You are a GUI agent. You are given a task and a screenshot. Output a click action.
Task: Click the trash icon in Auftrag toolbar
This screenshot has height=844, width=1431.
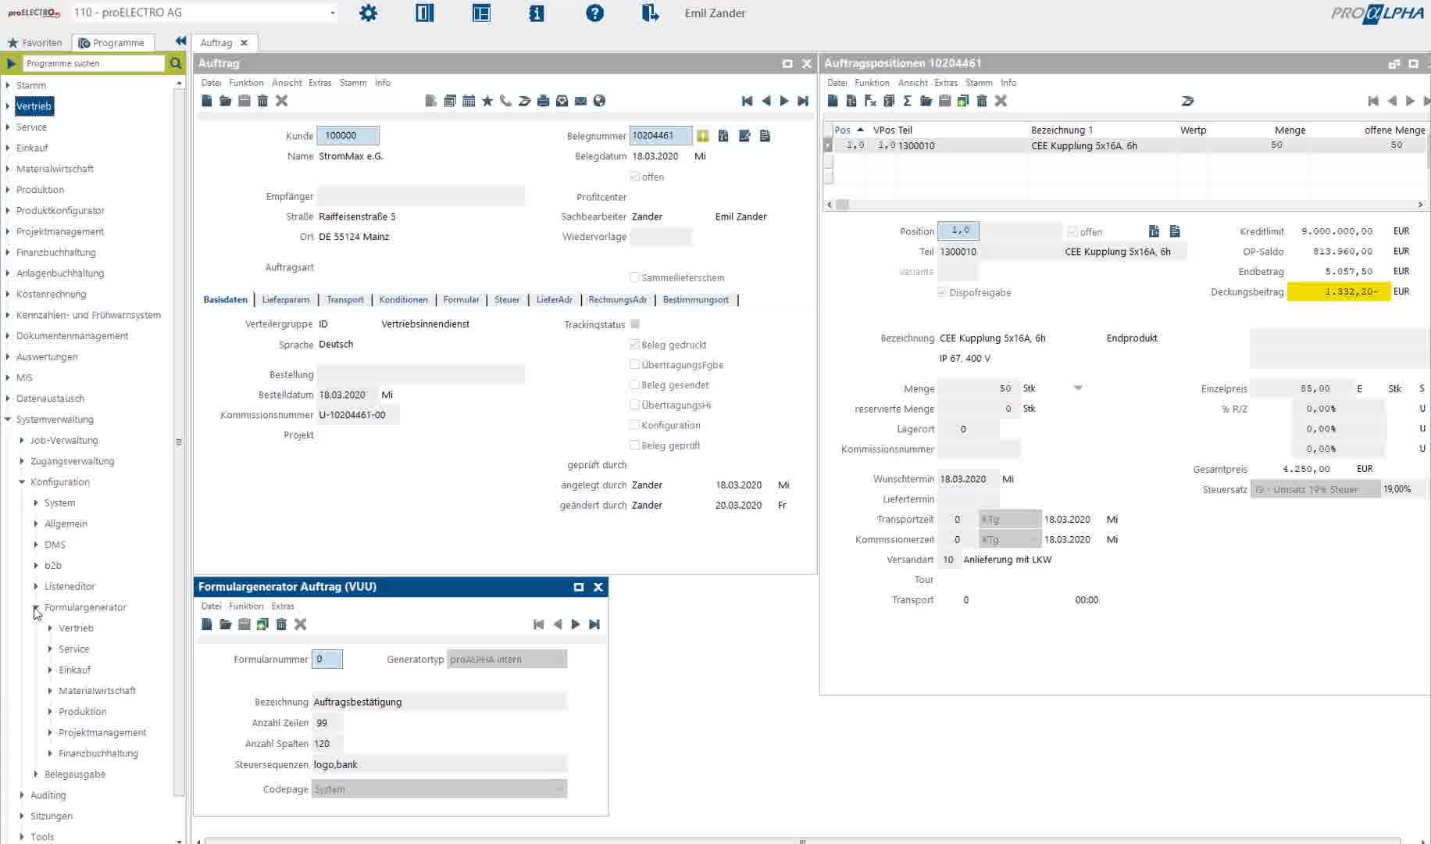coord(263,101)
